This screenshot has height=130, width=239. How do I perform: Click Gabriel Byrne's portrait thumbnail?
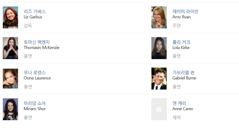click(x=159, y=79)
